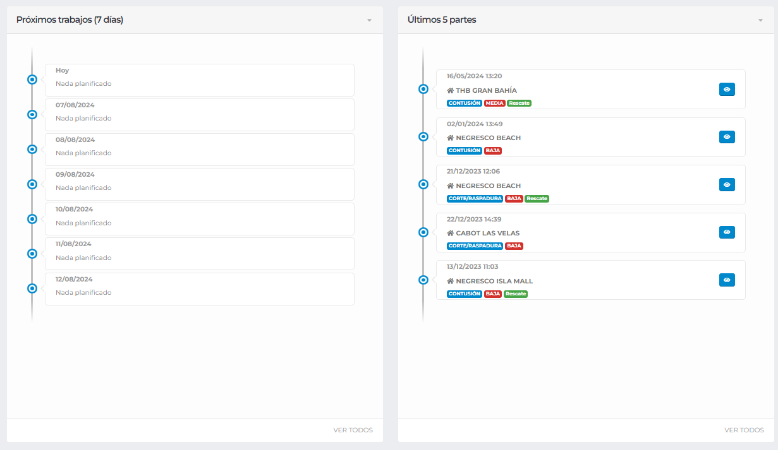Collapse the Últimos 5 partes panel
Image resolution: width=778 pixels, height=450 pixels.
[x=760, y=20]
